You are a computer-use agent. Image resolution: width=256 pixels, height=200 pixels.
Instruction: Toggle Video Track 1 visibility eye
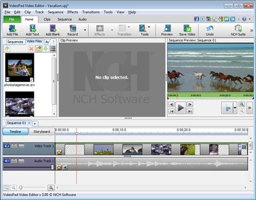7,146
